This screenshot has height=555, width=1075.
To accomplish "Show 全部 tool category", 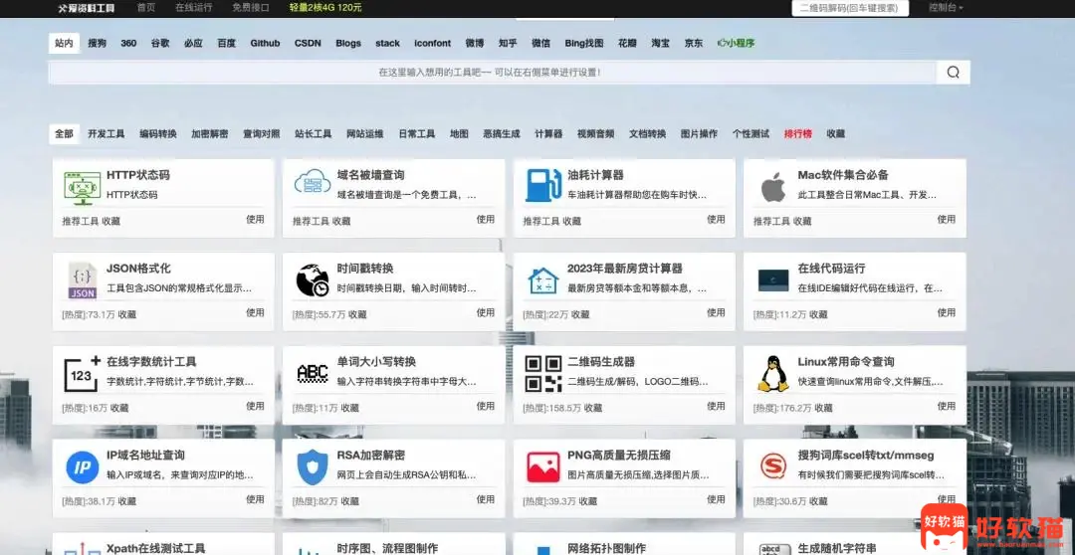I will tap(65, 133).
